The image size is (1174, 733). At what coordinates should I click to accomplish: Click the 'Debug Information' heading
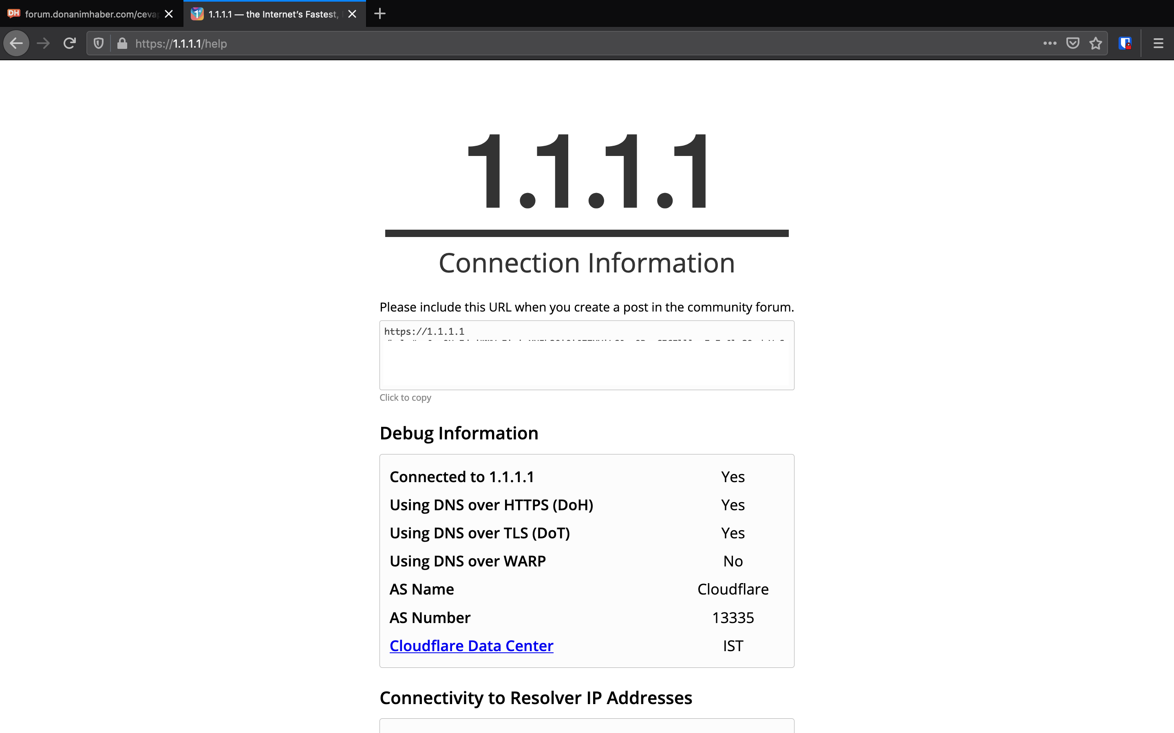(459, 433)
